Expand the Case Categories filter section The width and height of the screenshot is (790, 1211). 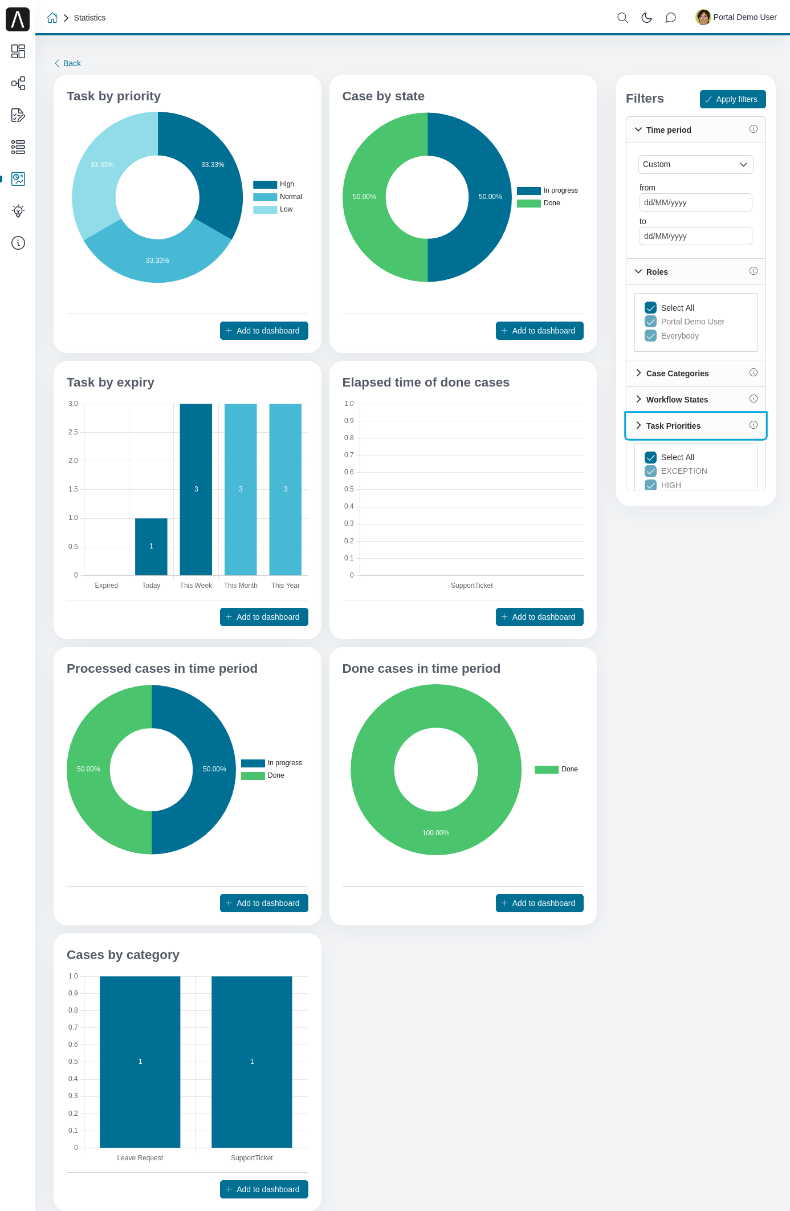coord(677,373)
